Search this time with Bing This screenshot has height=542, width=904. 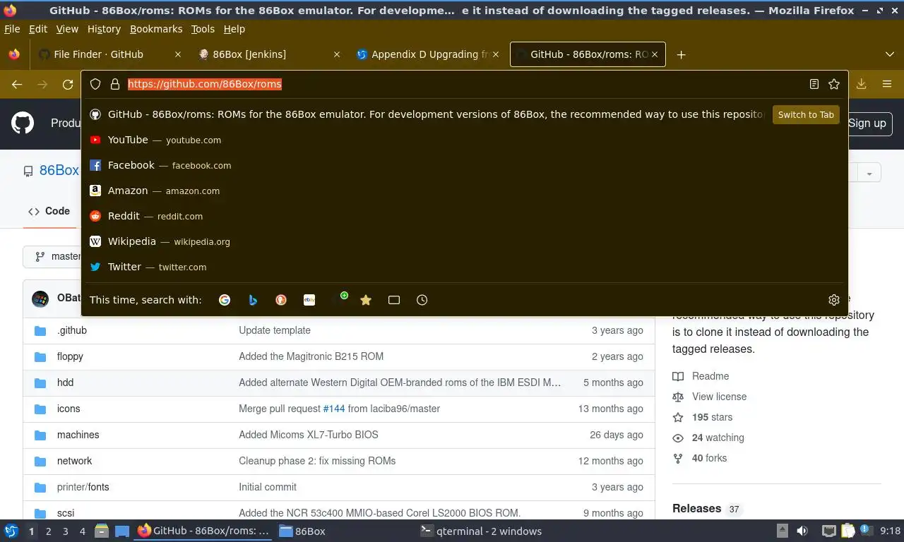coord(253,300)
